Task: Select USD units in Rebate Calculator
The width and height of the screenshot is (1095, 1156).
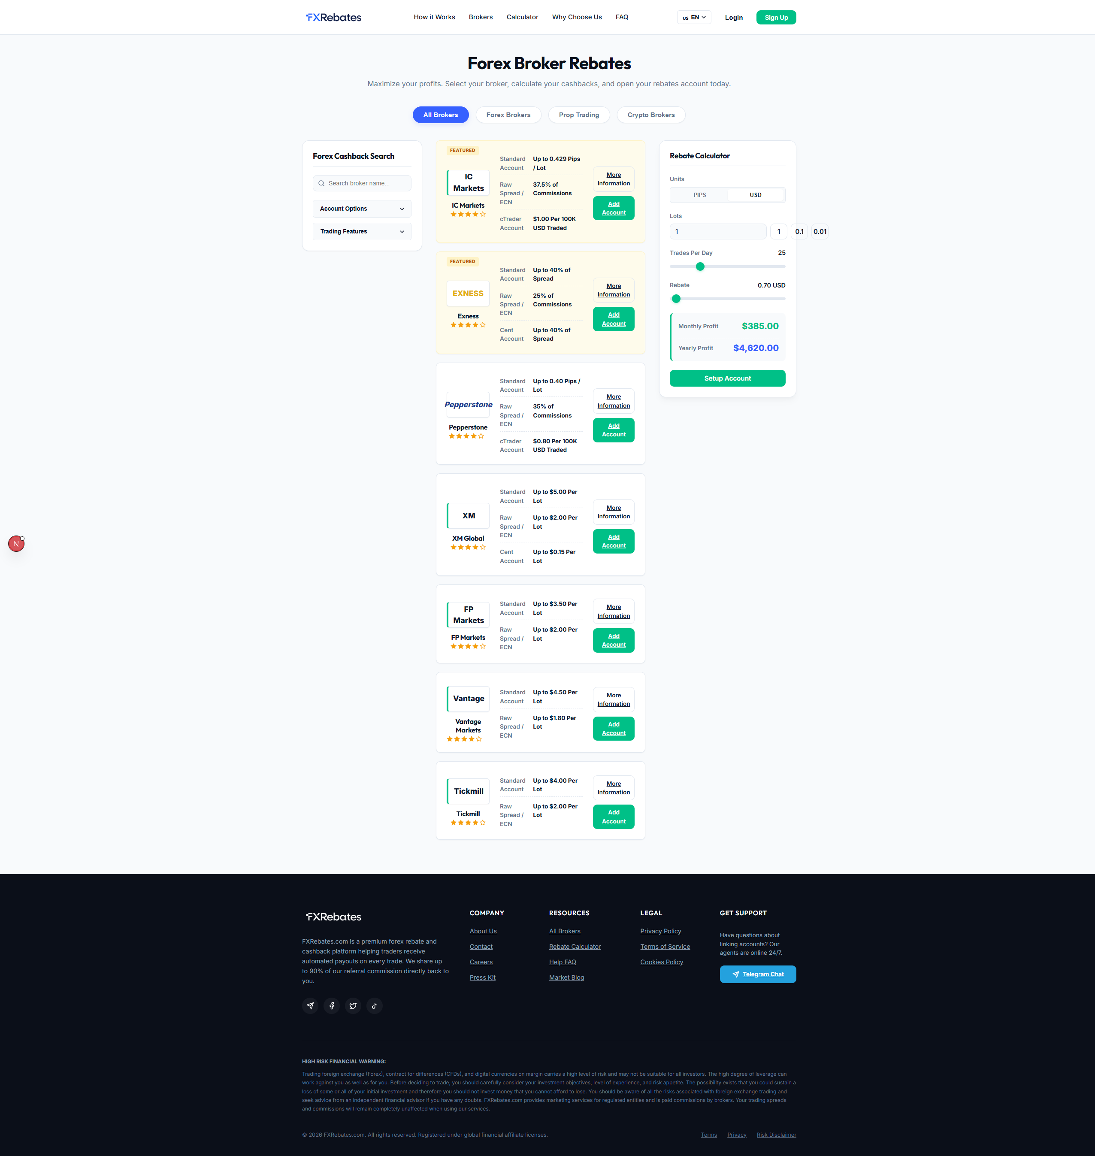Action: 755,195
